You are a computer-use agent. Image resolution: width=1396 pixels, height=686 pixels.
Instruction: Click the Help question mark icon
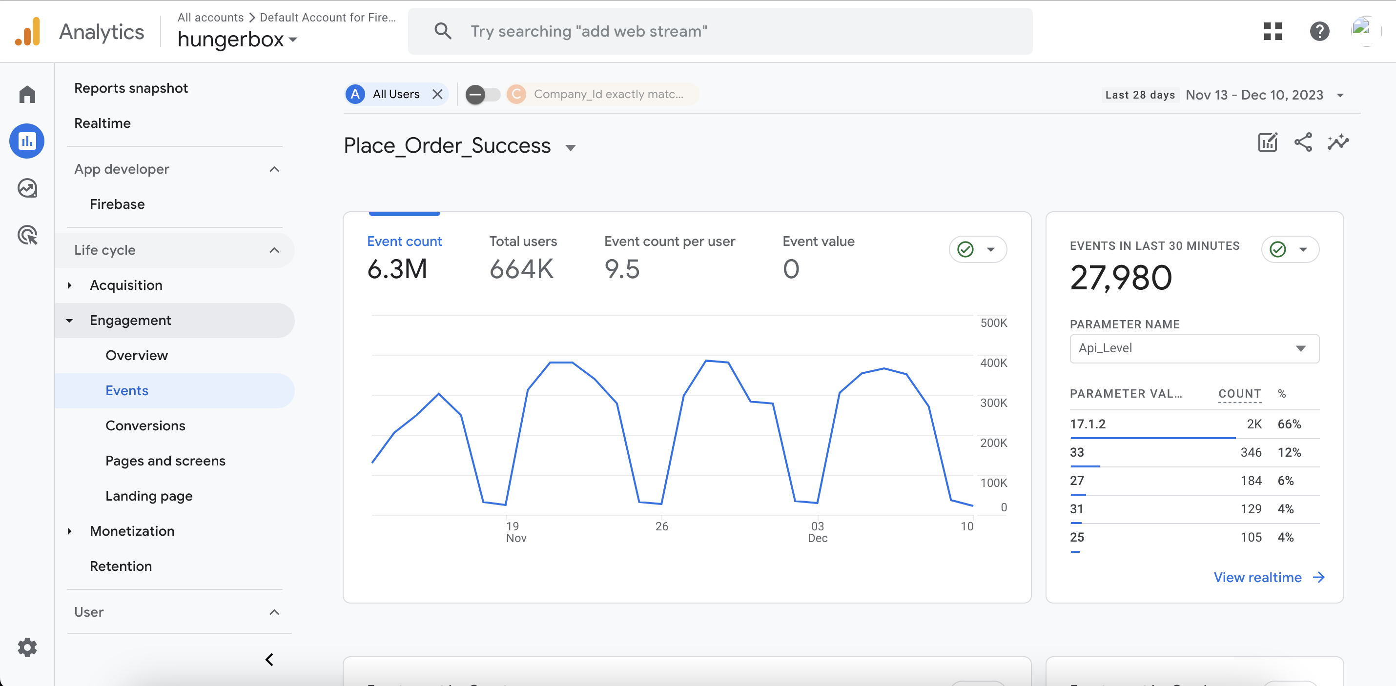(x=1319, y=31)
